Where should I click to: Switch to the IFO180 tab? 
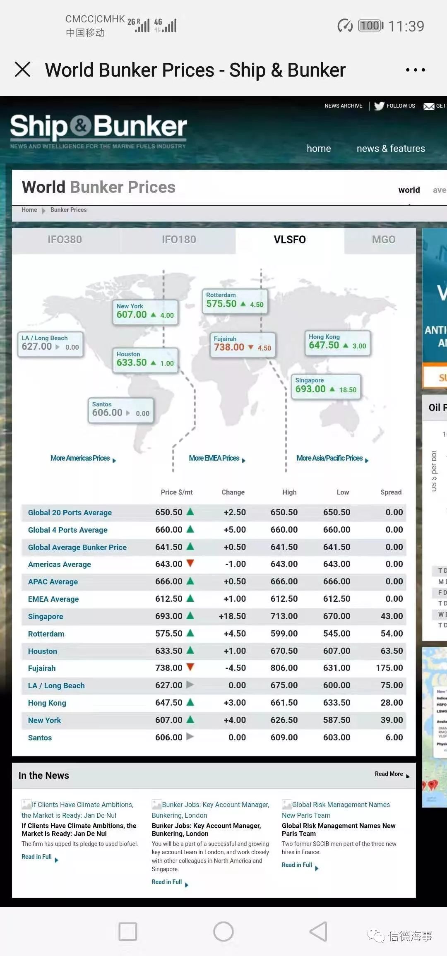(x=179, y=240)
